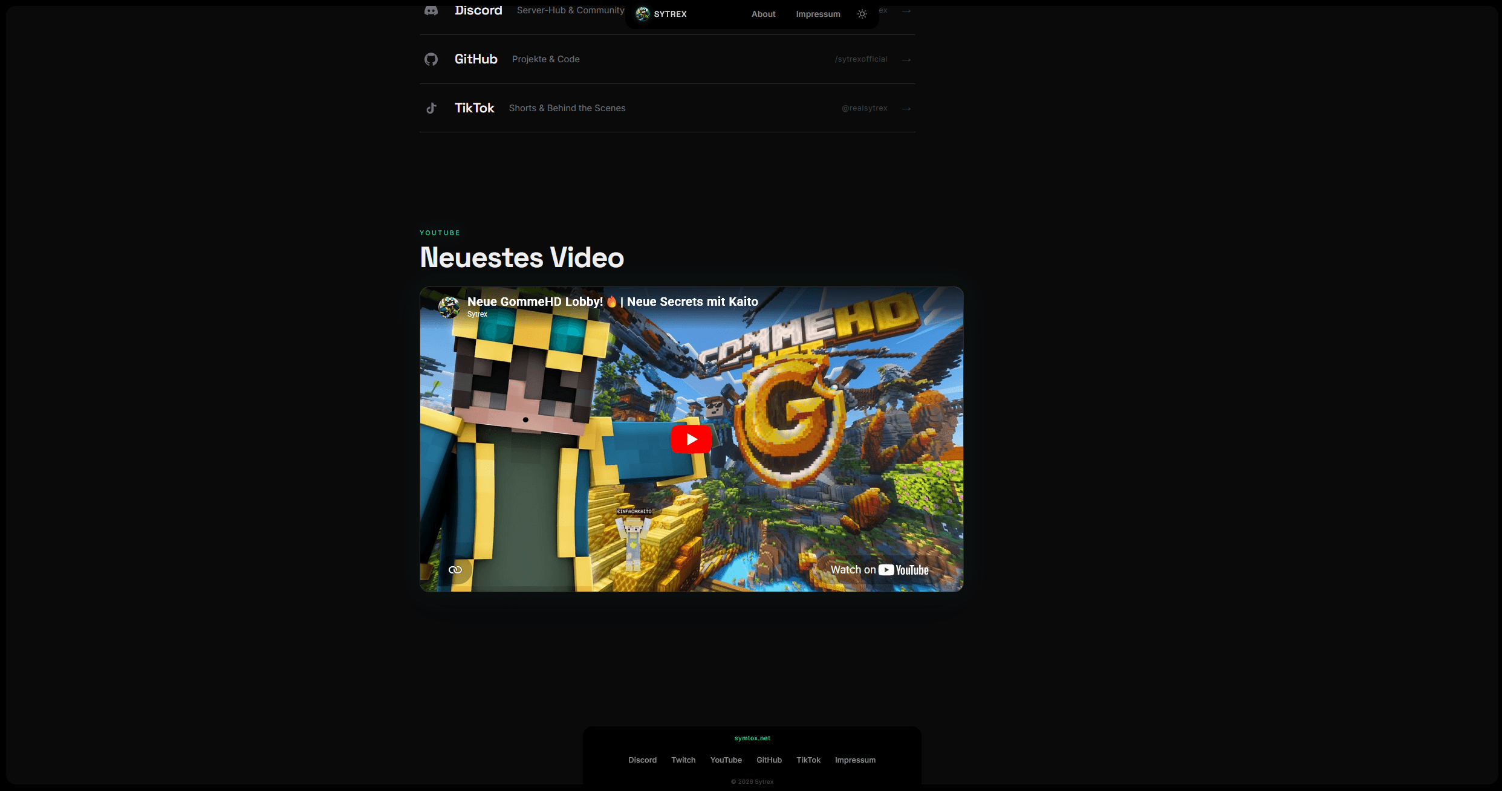
Task: Click the Discord logo icon
Action: [431, 10]
